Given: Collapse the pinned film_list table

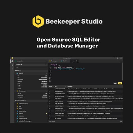Looking at the screenshot, I should click(x=16, y=74).
